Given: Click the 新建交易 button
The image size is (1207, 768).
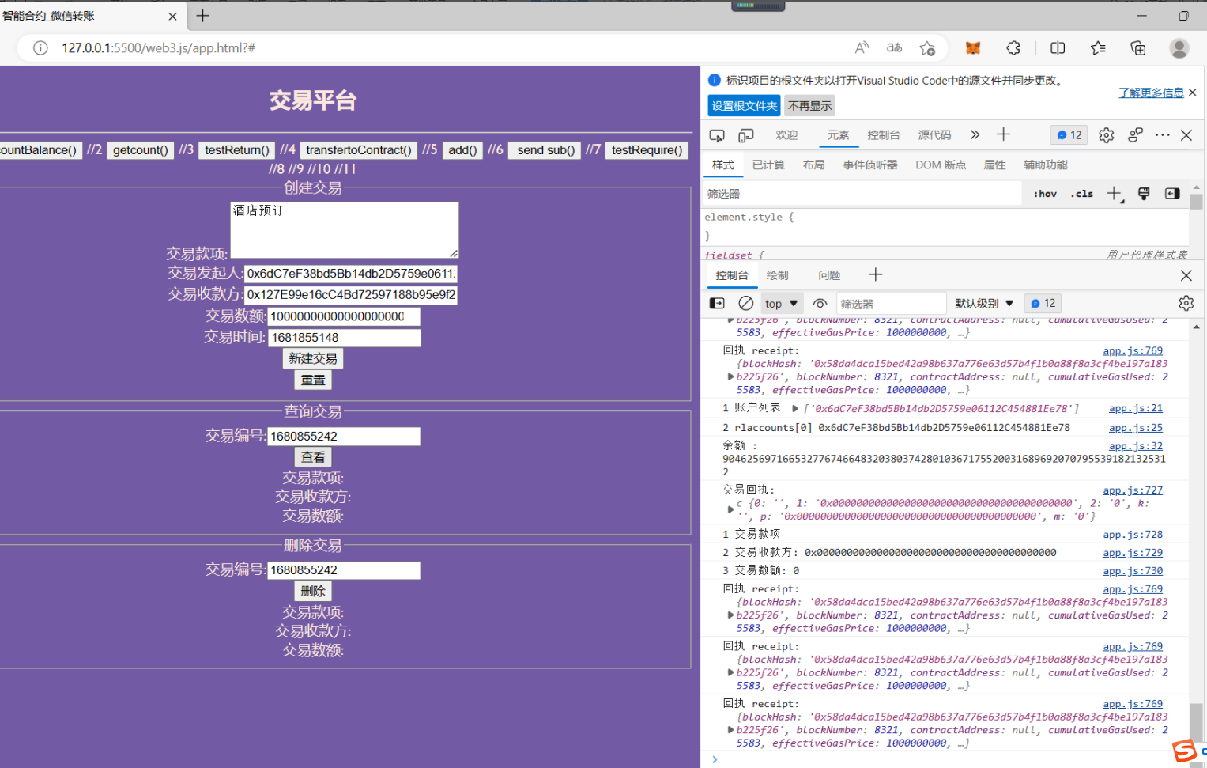Looking at the screenshot, I should [x=313, y=358].
